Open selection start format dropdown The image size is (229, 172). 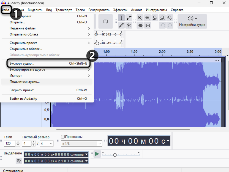tap(86, 154)
